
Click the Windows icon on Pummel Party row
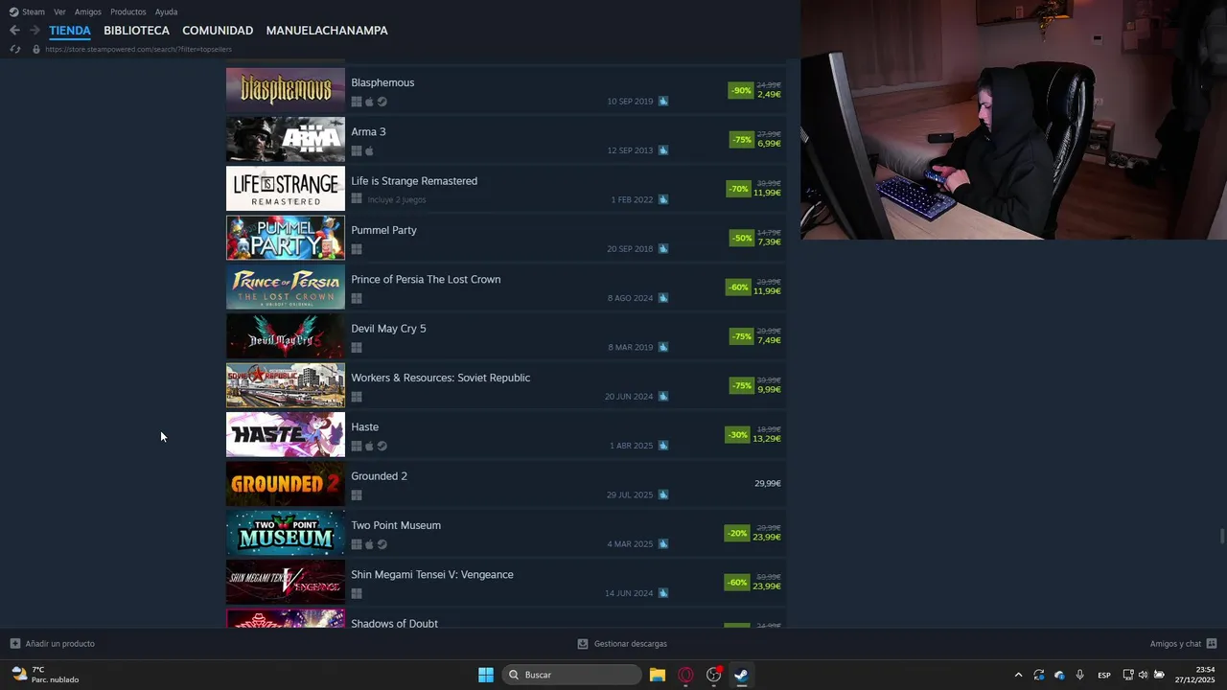(357, 249)
